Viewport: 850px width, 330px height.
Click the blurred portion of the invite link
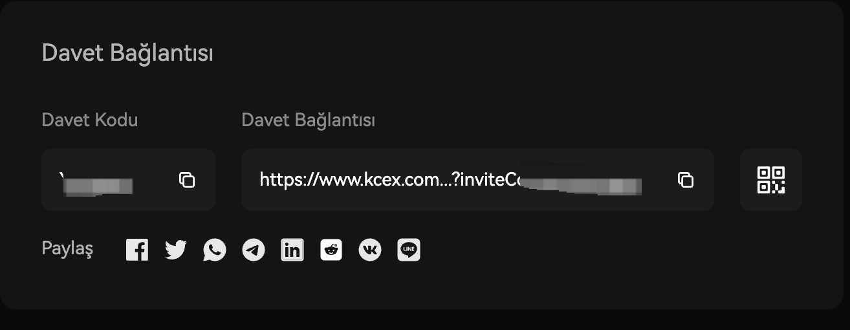tap(582, 181)
